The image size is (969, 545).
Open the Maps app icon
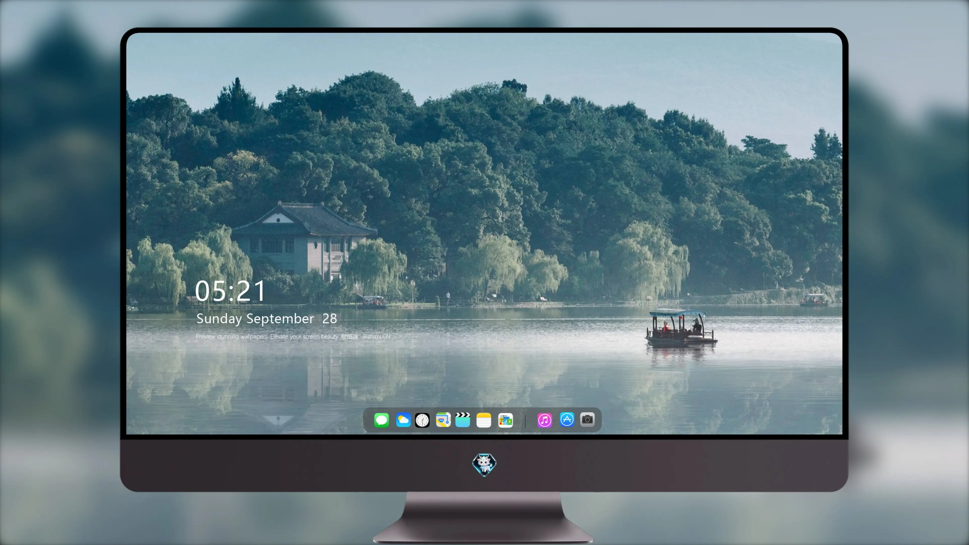coord(443,420)
